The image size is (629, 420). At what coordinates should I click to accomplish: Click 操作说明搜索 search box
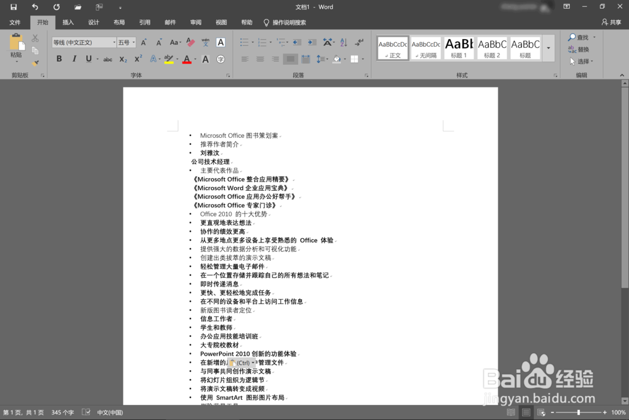pos(285,23)
